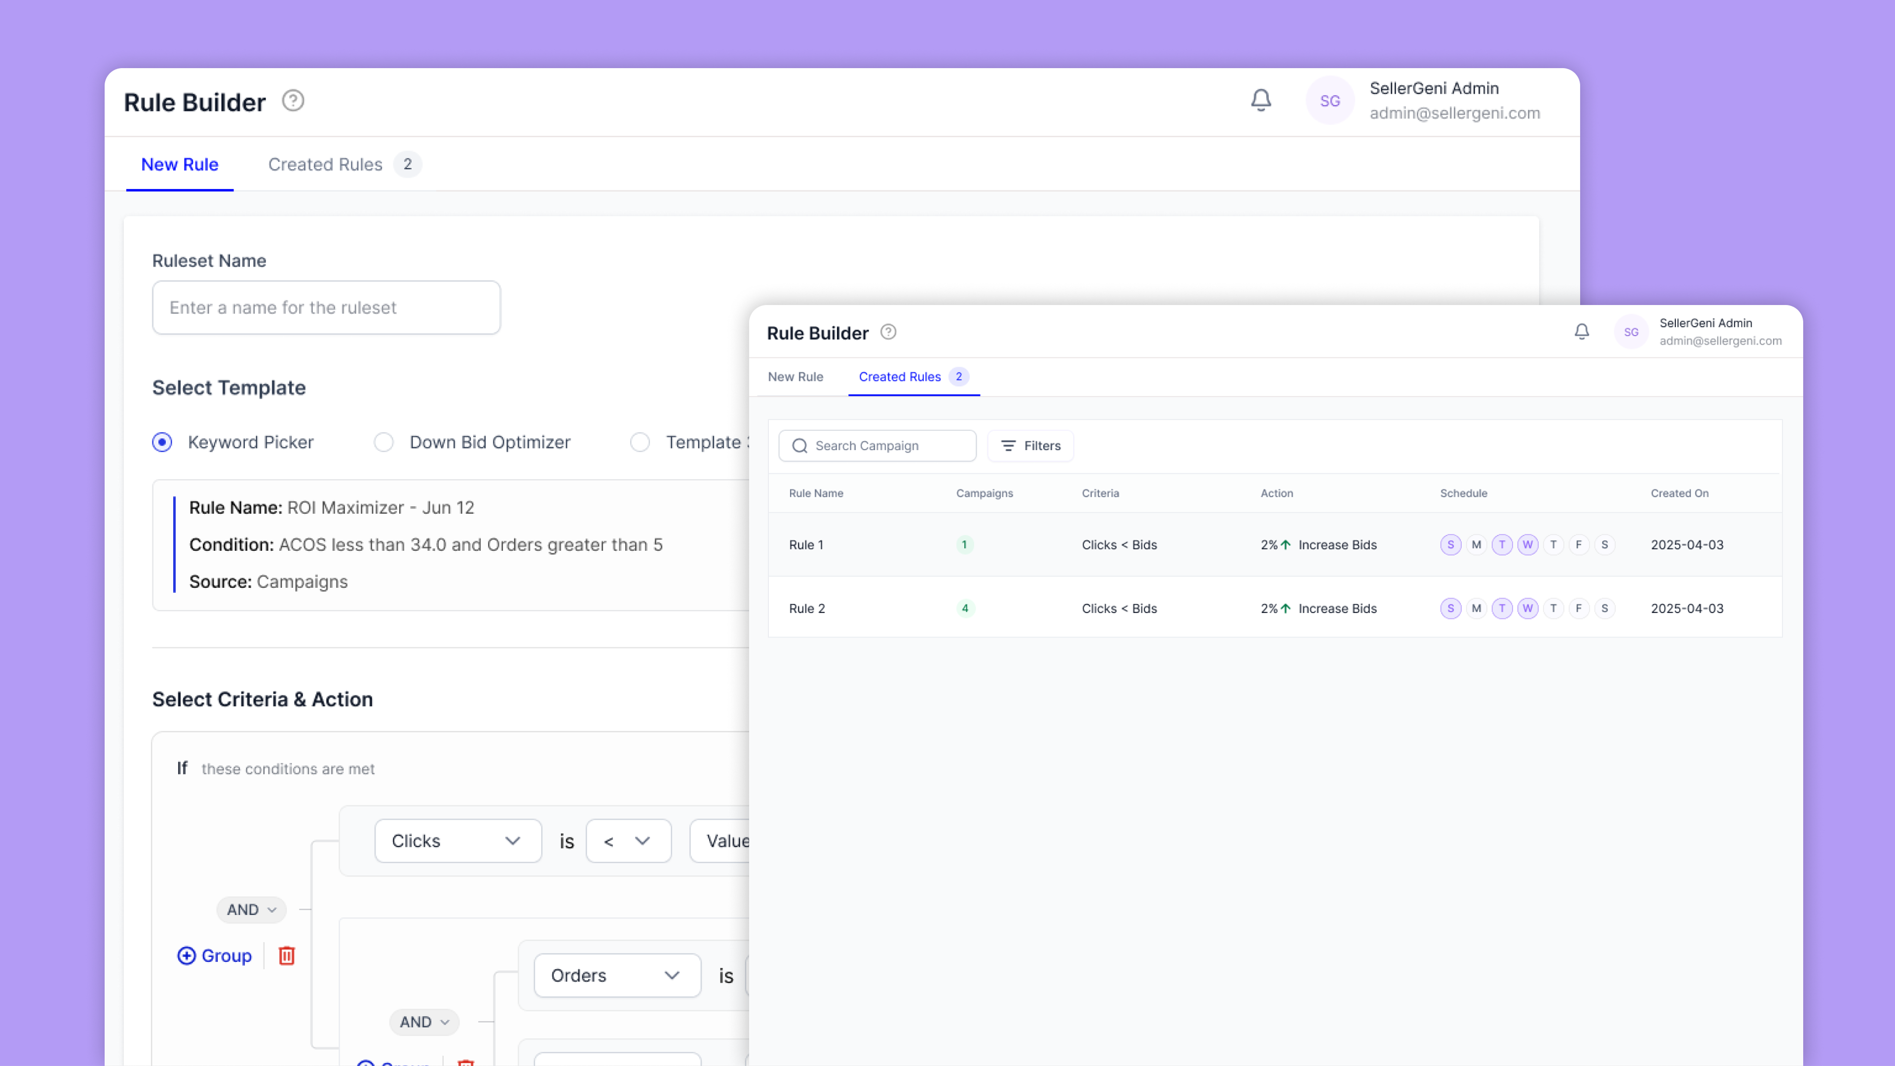Open the less-than operator dropdown
Image resolution: width=1895 pixels, height=1066 pixels.
pyautogui.click(x=628, y=841)
